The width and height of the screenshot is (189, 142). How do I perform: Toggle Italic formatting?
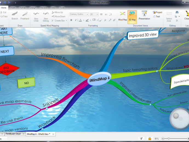click(76, 20)
